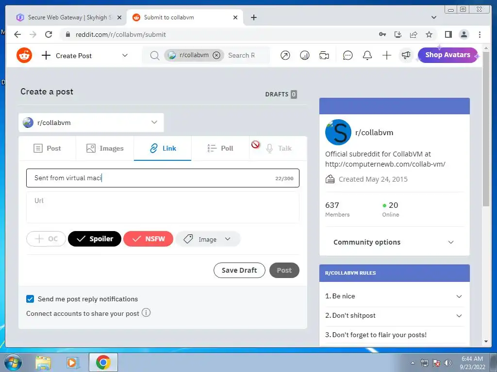Click the plus create post icon in header
The height and width of the screenshot is (372, 497).
click(386, 56)
